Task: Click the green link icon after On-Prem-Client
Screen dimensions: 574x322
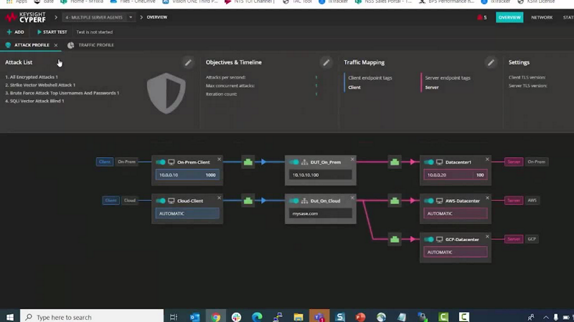Action: 248,162
